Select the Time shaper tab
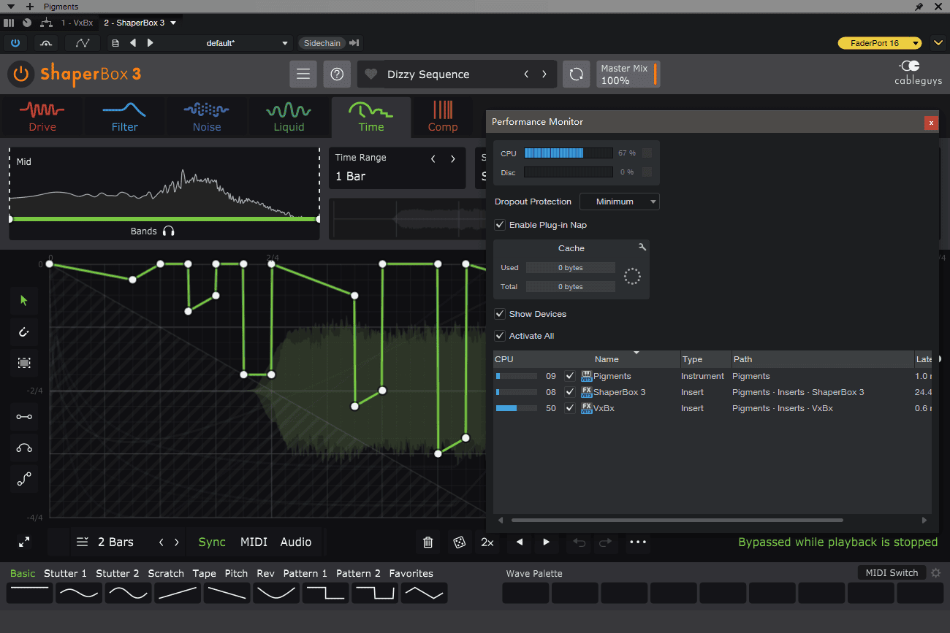This screenshot has width=950, height=633. (x=370, y=117)
